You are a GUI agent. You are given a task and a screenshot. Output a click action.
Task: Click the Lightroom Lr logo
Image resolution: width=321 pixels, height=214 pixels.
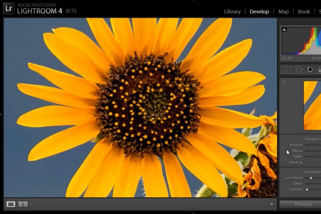pos(9,8)
